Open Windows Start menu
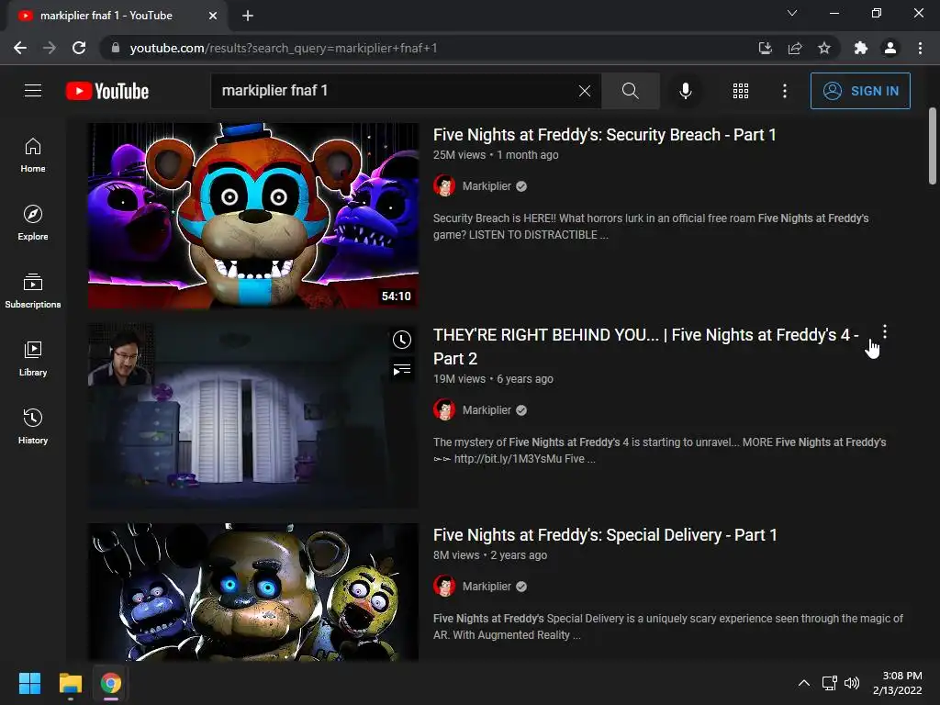The width and height of the screenshot is (940, 705). coord(30,683)
